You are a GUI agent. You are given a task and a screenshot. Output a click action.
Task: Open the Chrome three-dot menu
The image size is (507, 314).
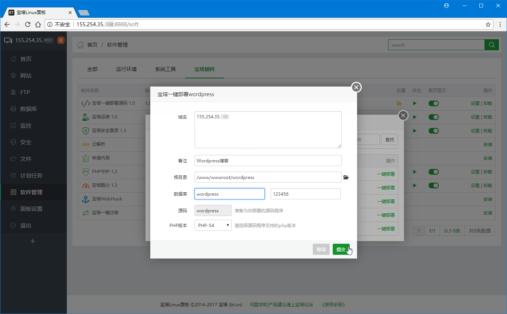500,24
